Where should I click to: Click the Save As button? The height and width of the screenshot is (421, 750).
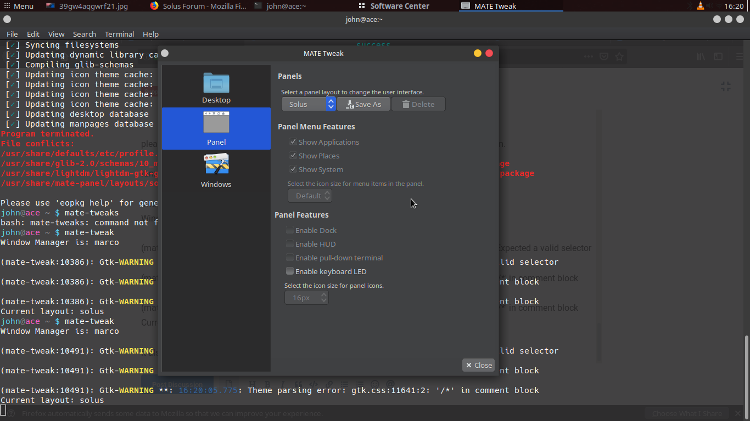click(x=363, y=104)
